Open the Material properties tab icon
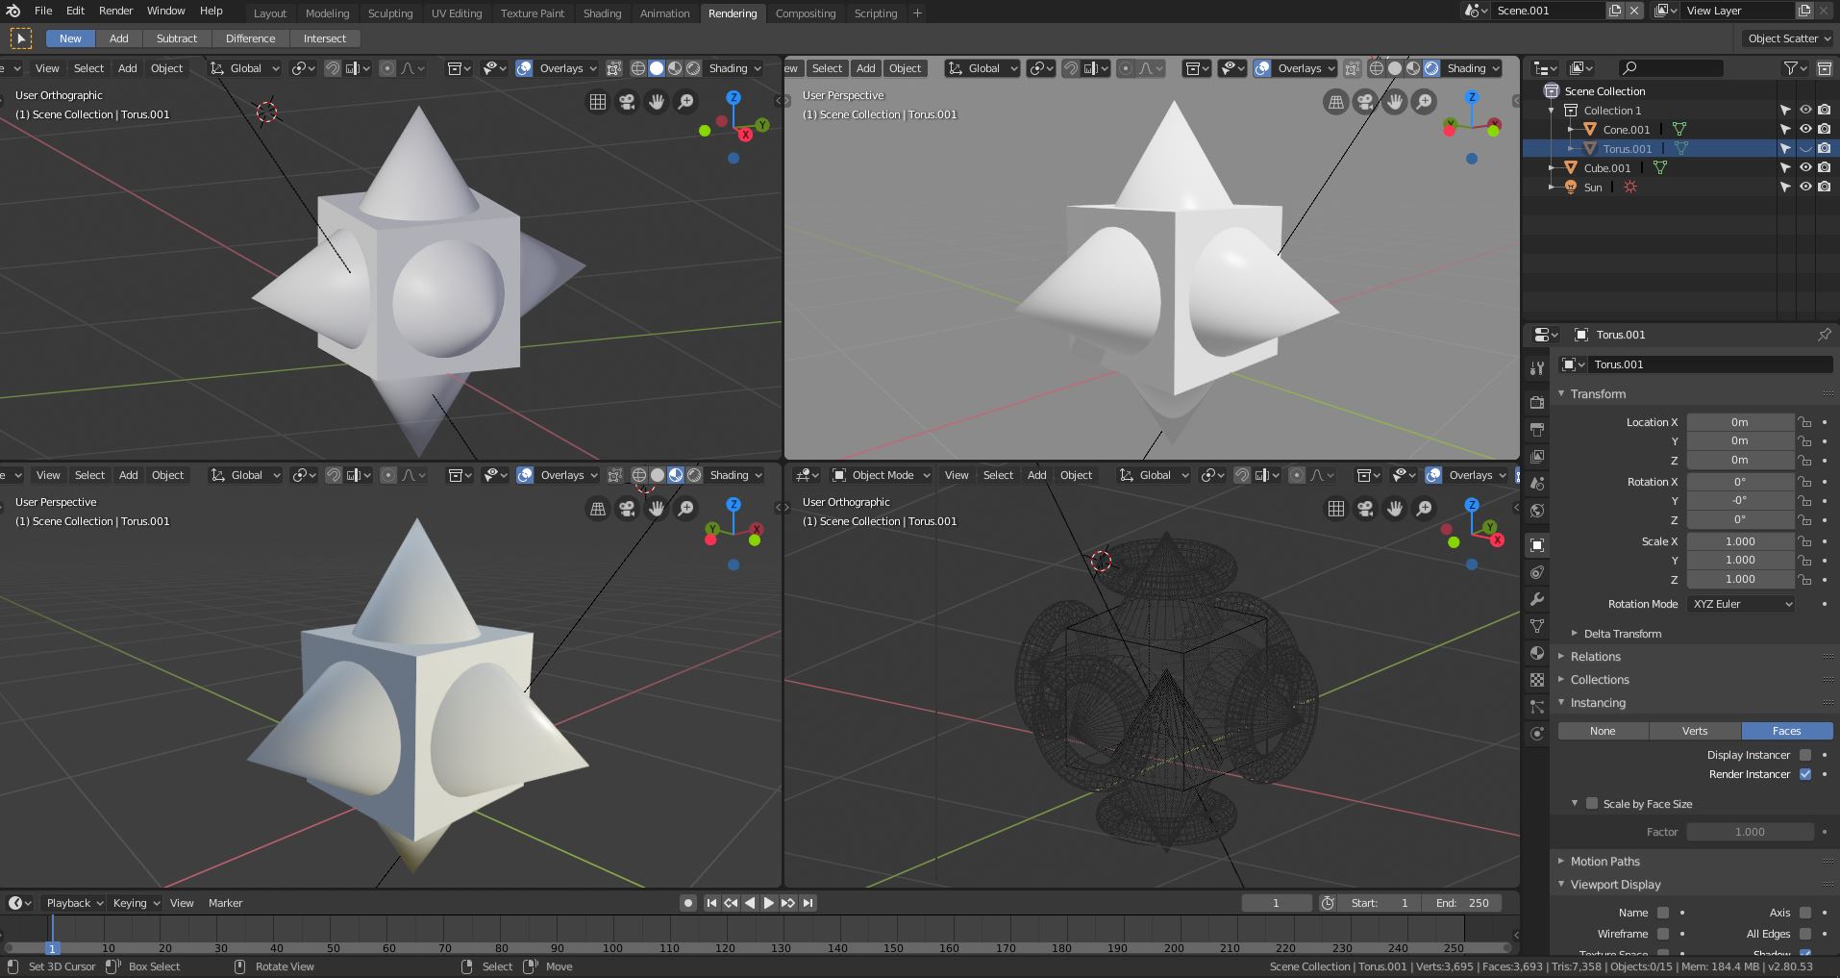 [1537, 653]
